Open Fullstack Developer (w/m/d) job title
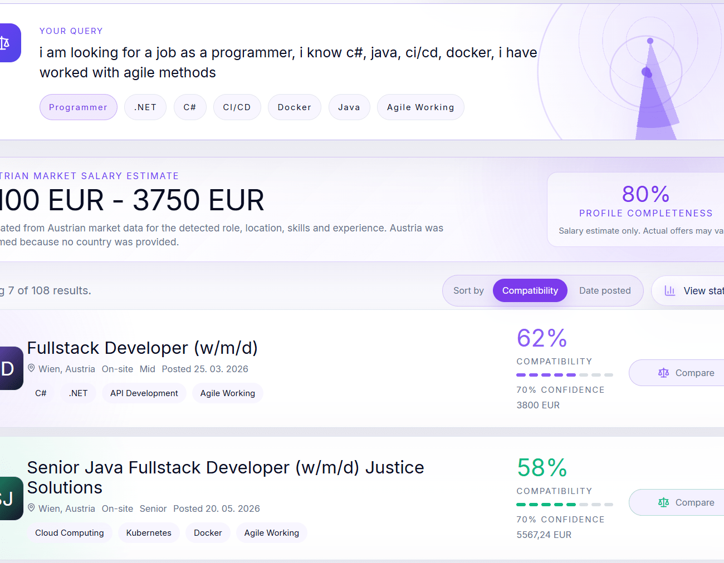 click(143, 348)
